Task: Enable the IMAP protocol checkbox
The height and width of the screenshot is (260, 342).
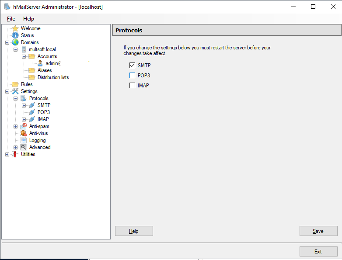Action: click(x=133, y=86)
